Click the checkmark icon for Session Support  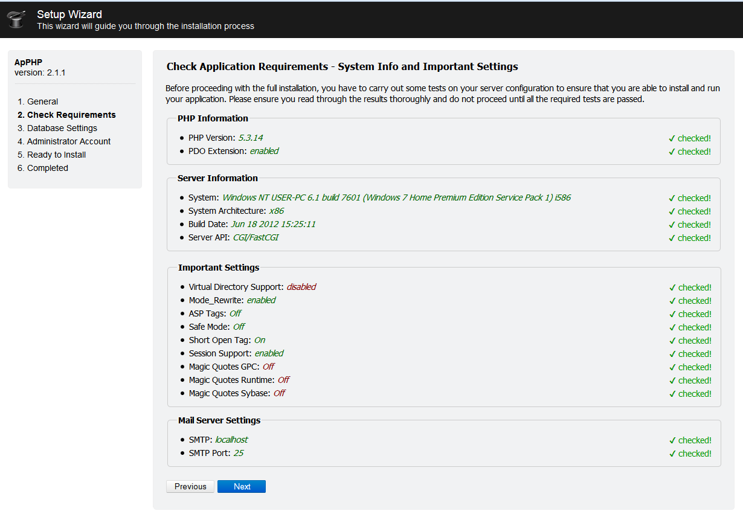coord(672,354)
